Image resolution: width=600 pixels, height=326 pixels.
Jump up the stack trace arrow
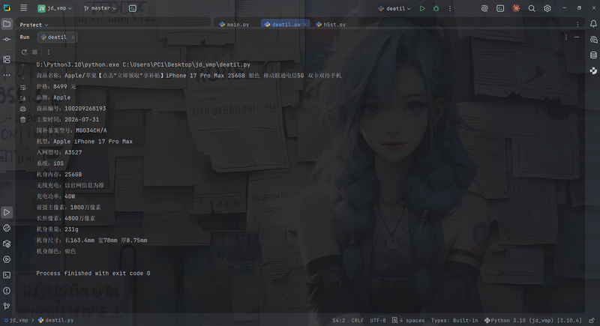tap(23, 66)
